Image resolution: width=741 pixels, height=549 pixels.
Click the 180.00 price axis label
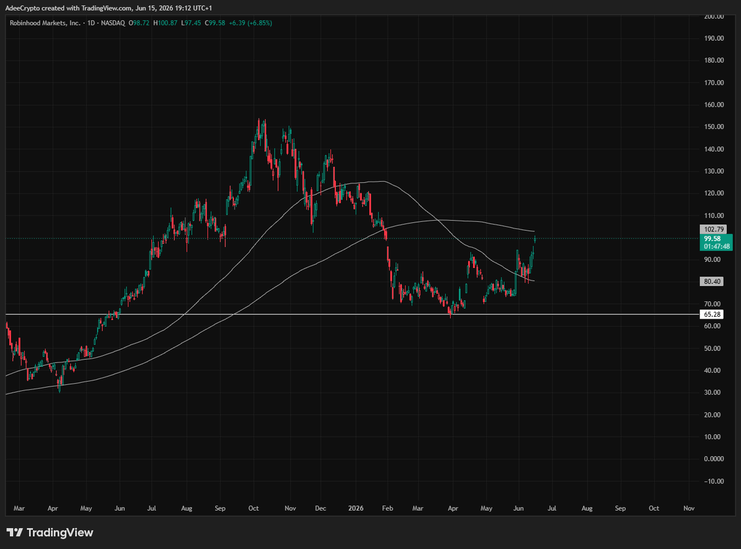click(714, 61)
